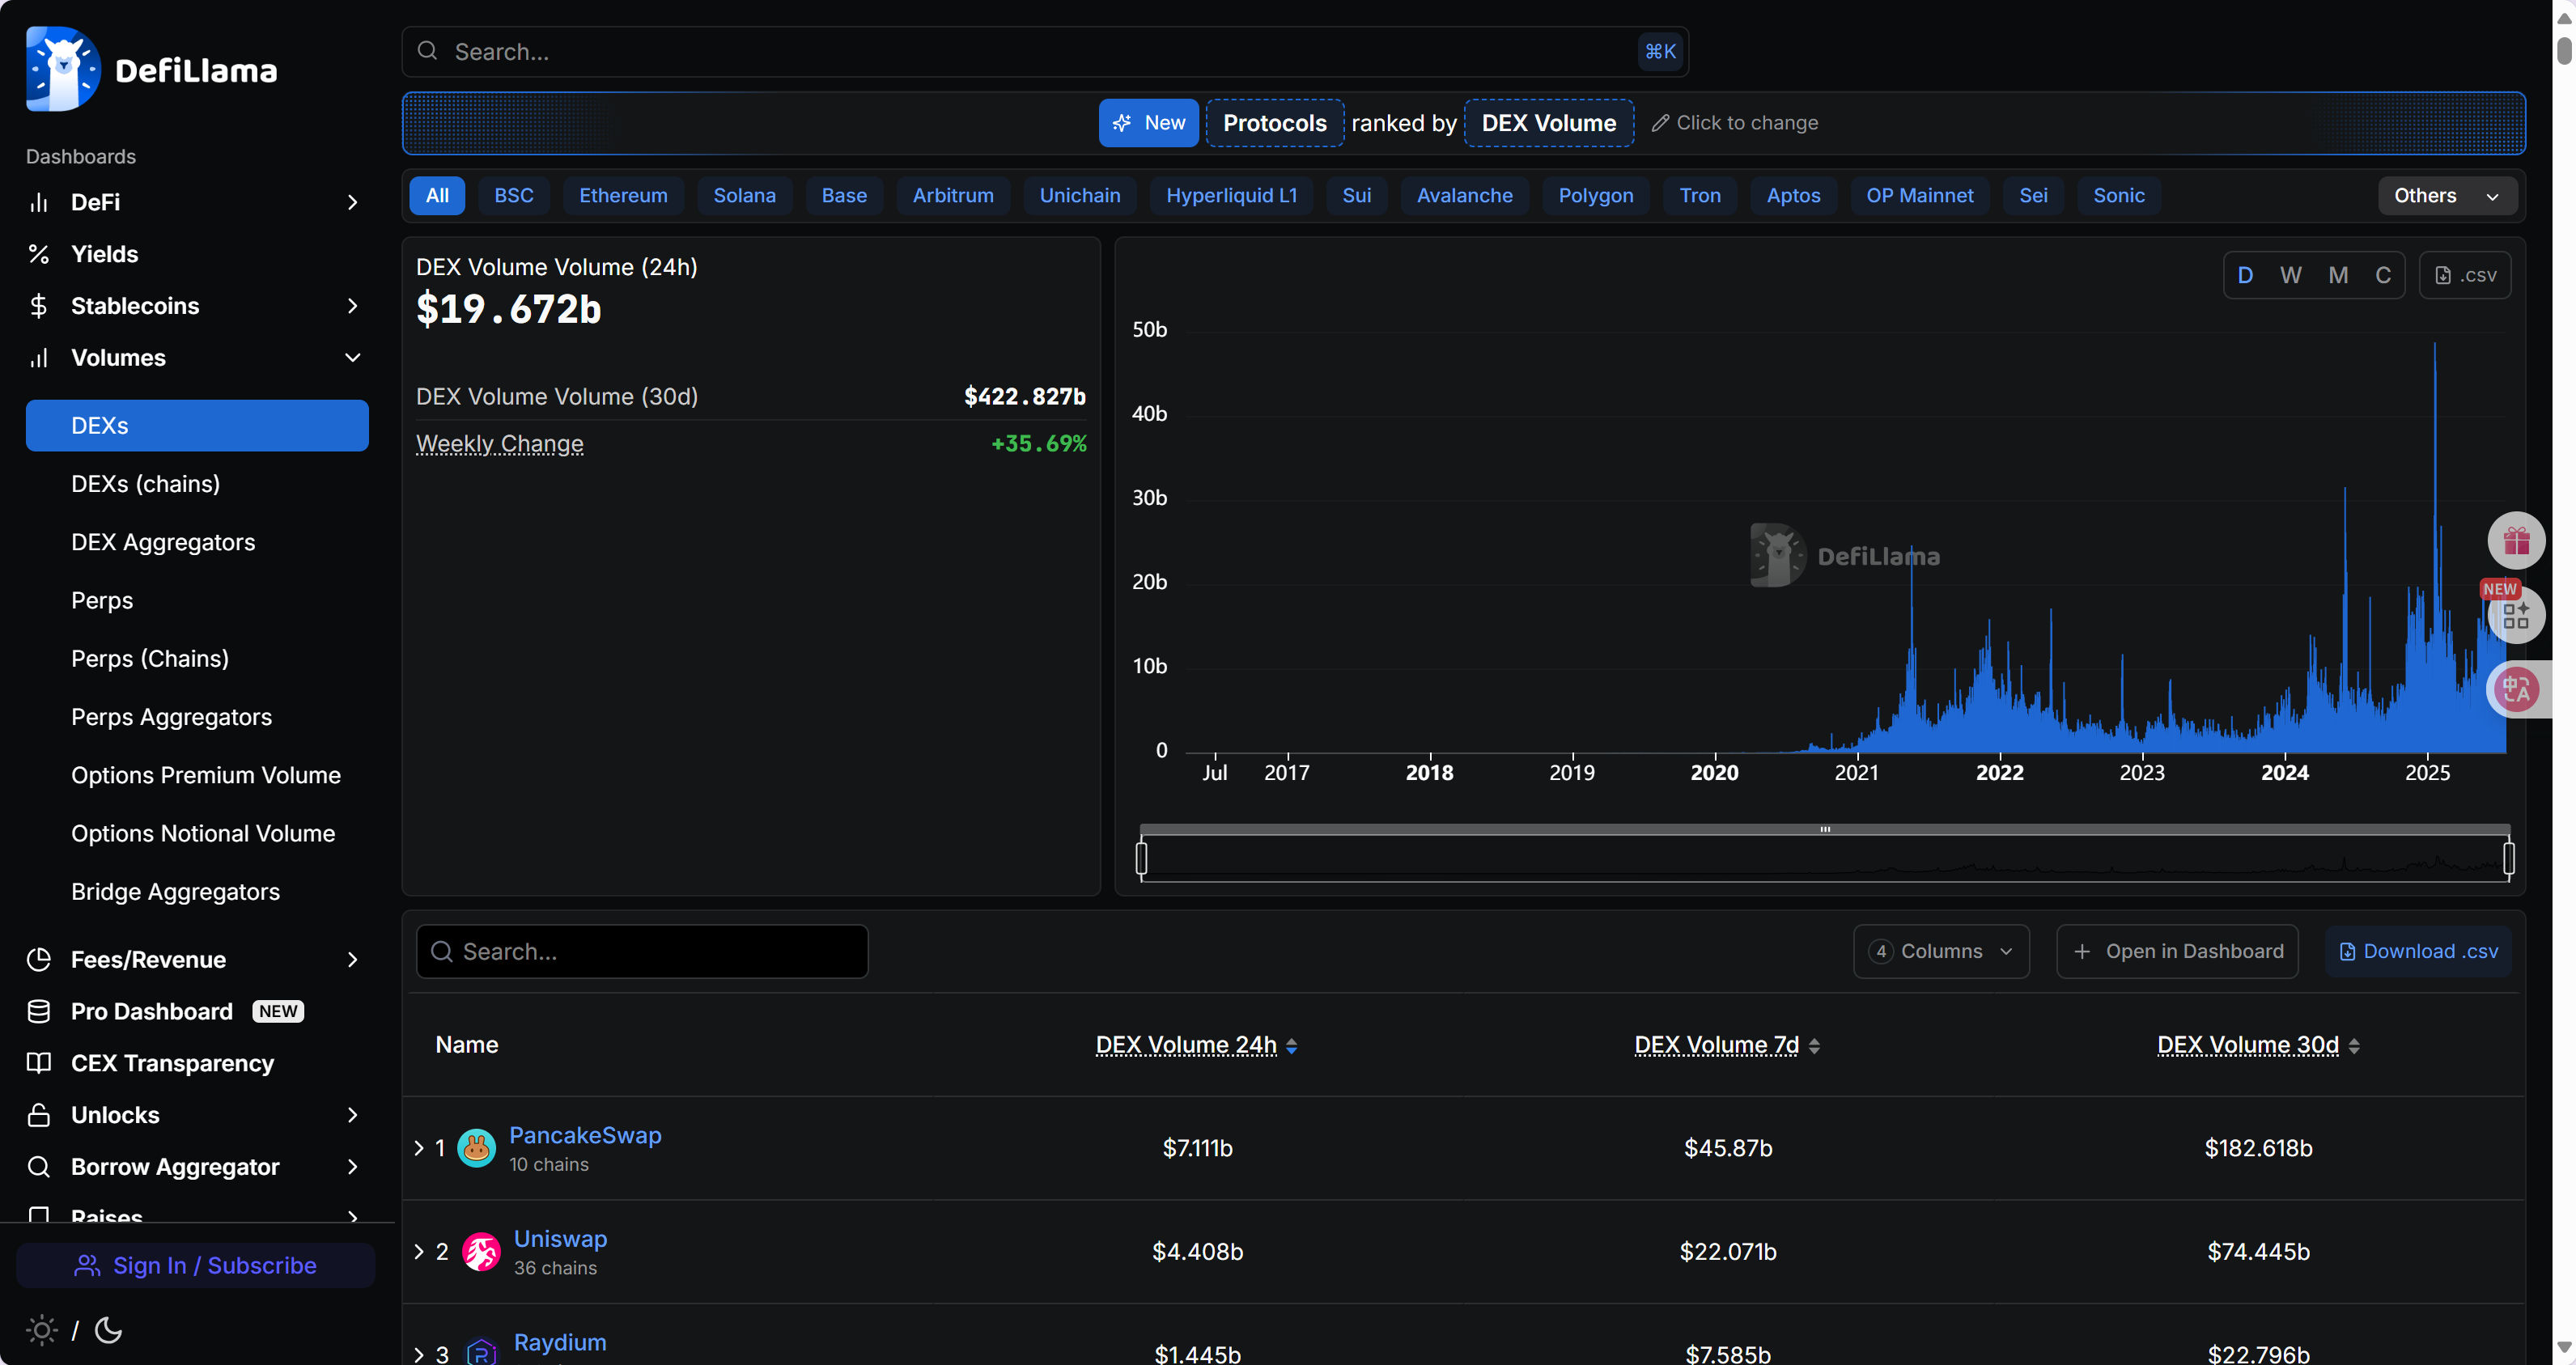This screenshot has width=2576, height=1365.
Task: Click the Uniswap protocol logo
Action: coord(481,1252)
